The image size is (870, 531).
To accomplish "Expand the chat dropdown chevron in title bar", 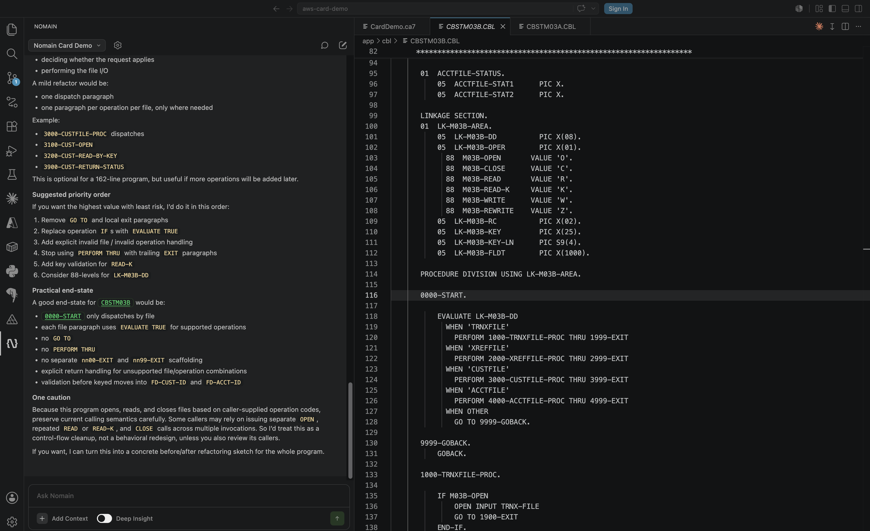I will point(593,9).
